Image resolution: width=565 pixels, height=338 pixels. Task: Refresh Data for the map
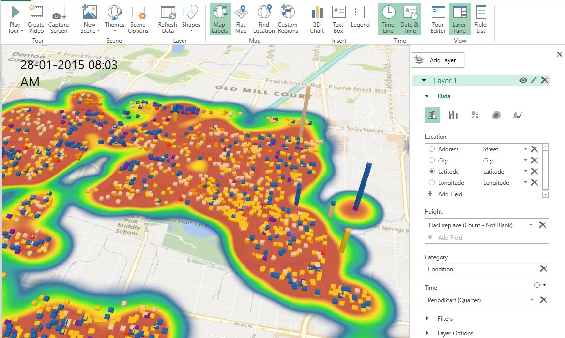click(167, 19)
